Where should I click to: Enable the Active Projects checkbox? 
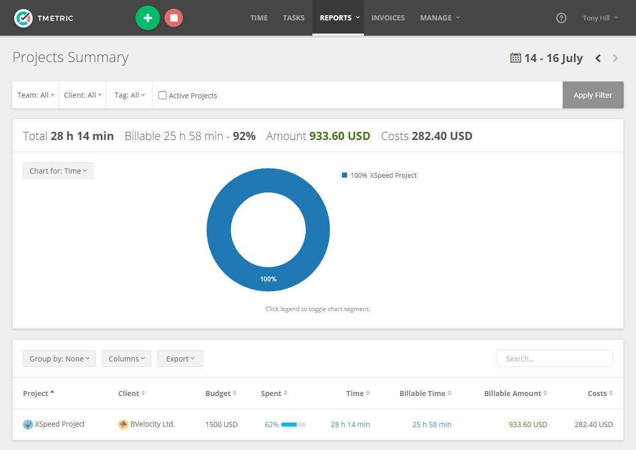point(163,95)
